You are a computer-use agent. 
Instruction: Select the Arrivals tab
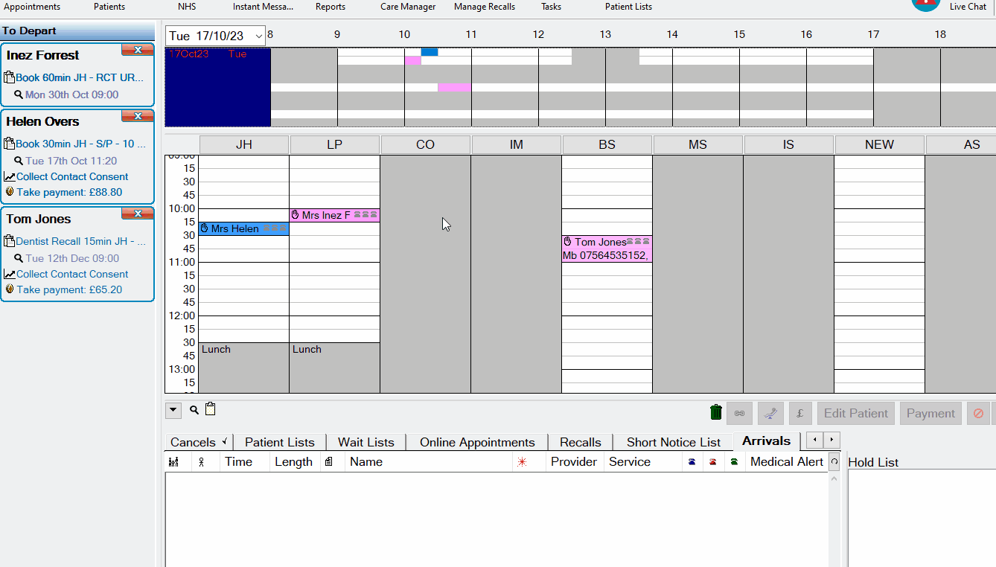[x=766, y=441]
